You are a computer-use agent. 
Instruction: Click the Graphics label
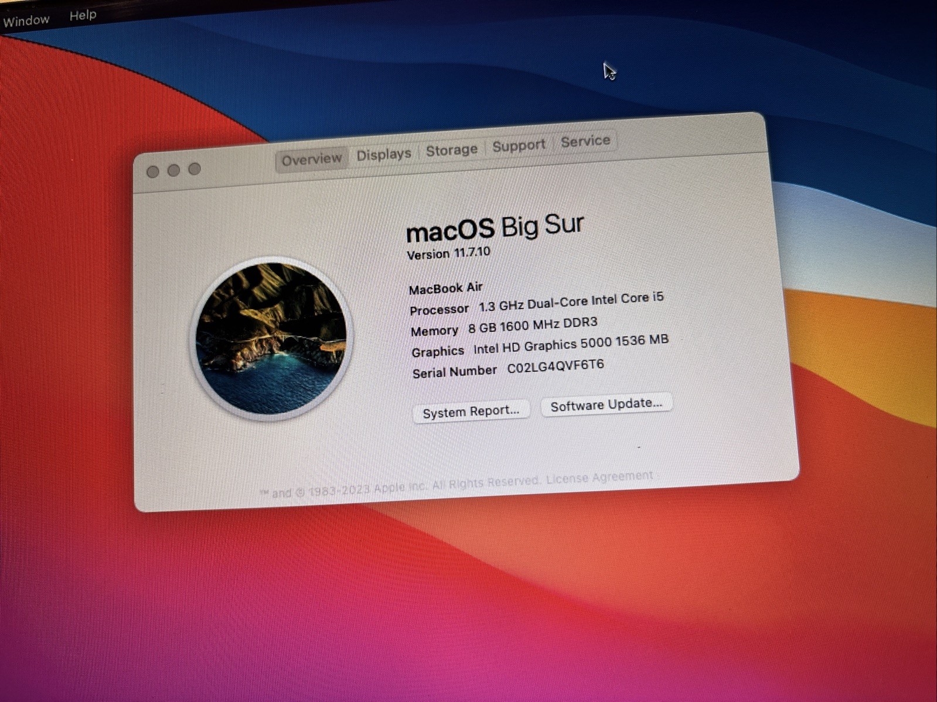[x=438, y=352]
